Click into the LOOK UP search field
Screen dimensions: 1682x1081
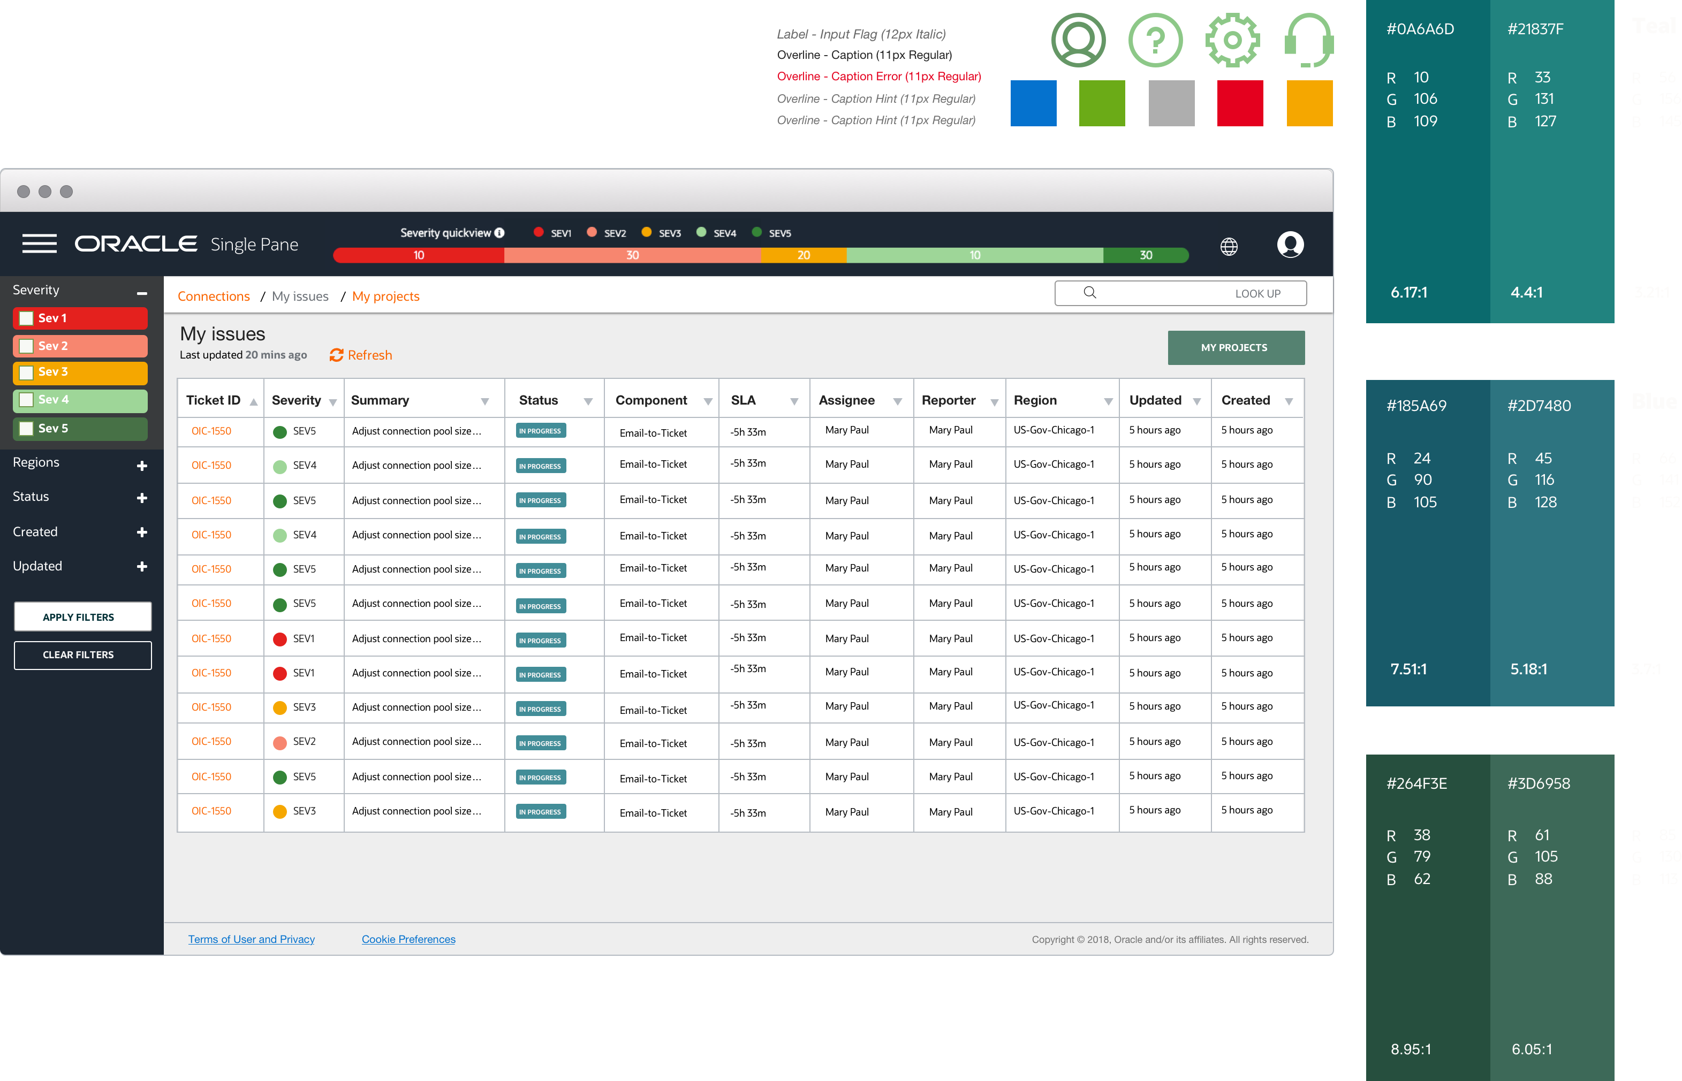point(1180,293)
